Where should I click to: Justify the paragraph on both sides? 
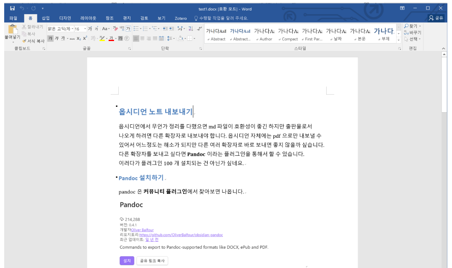[x=155, y=38]
